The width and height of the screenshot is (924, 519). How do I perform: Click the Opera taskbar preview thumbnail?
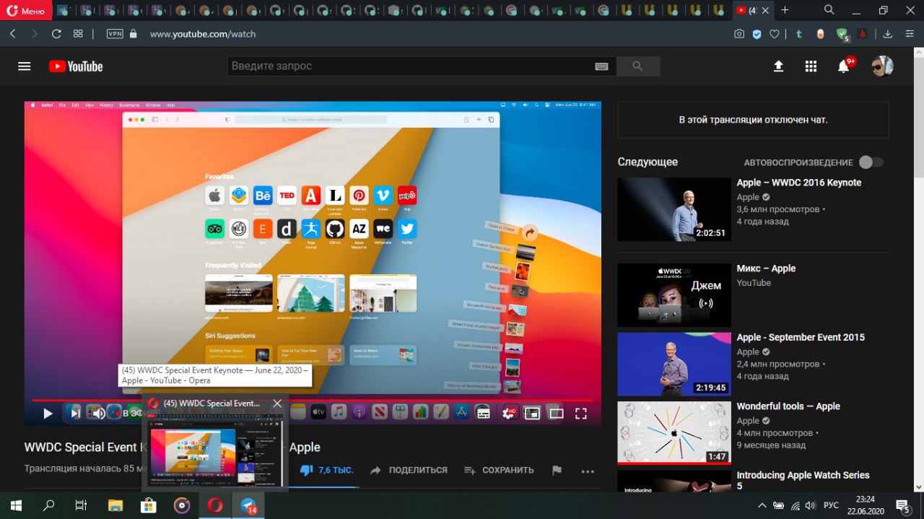[214, 450]
